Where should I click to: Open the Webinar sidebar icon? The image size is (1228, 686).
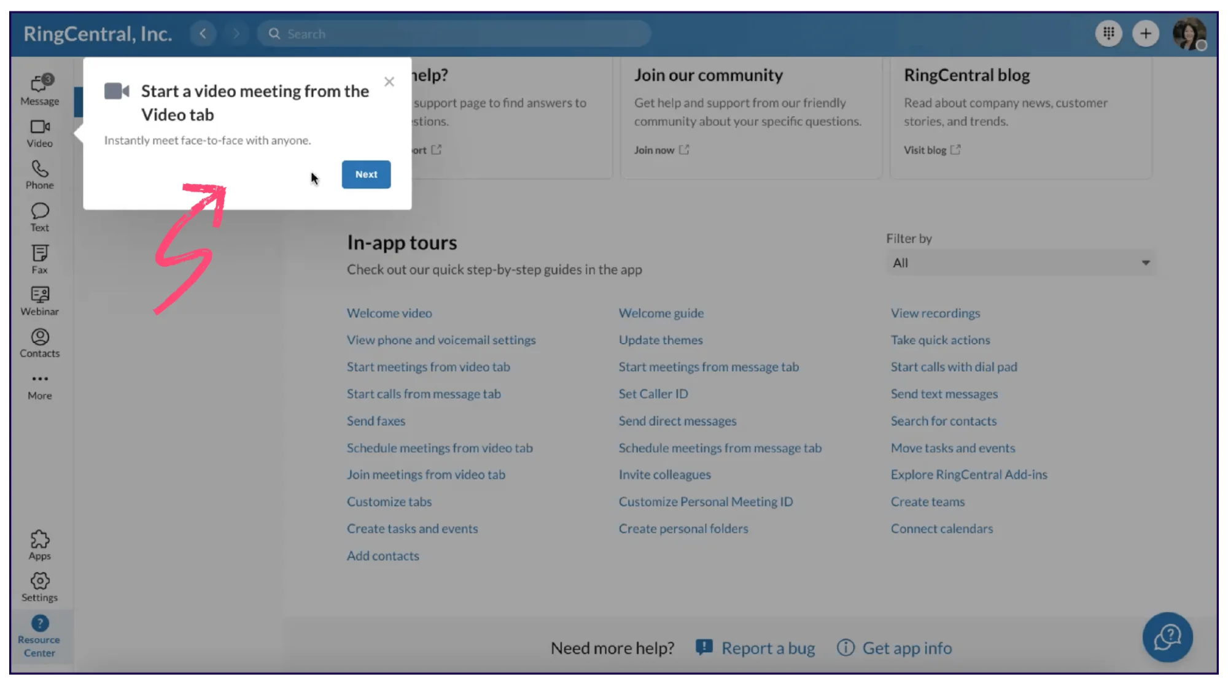click(40, 301)
